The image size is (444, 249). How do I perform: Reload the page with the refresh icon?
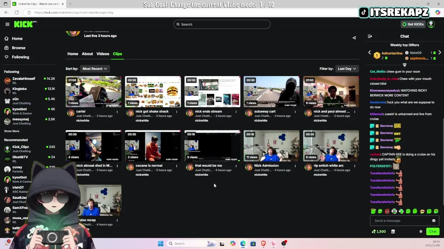tap(16, 12)
